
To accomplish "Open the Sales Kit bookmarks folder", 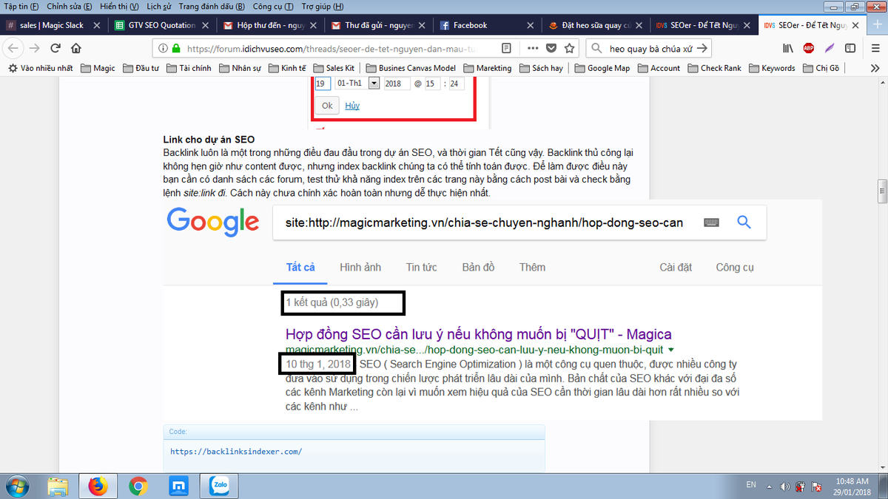I will 334,68.
